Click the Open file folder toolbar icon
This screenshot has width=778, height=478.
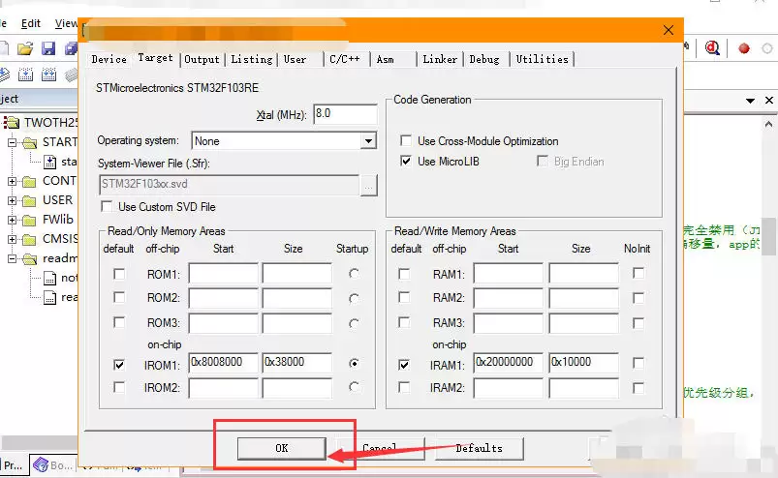25,48
